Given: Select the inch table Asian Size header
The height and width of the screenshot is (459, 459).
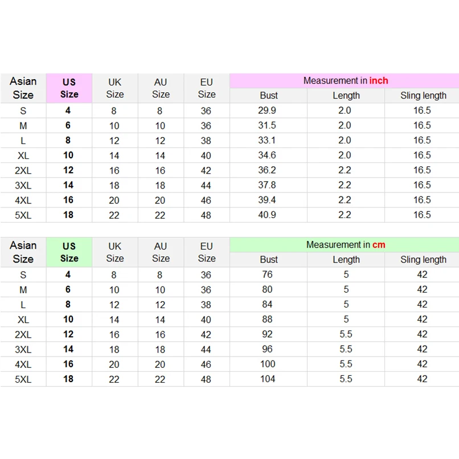Looking at the screenshot, I should click(x=23, y=88).
